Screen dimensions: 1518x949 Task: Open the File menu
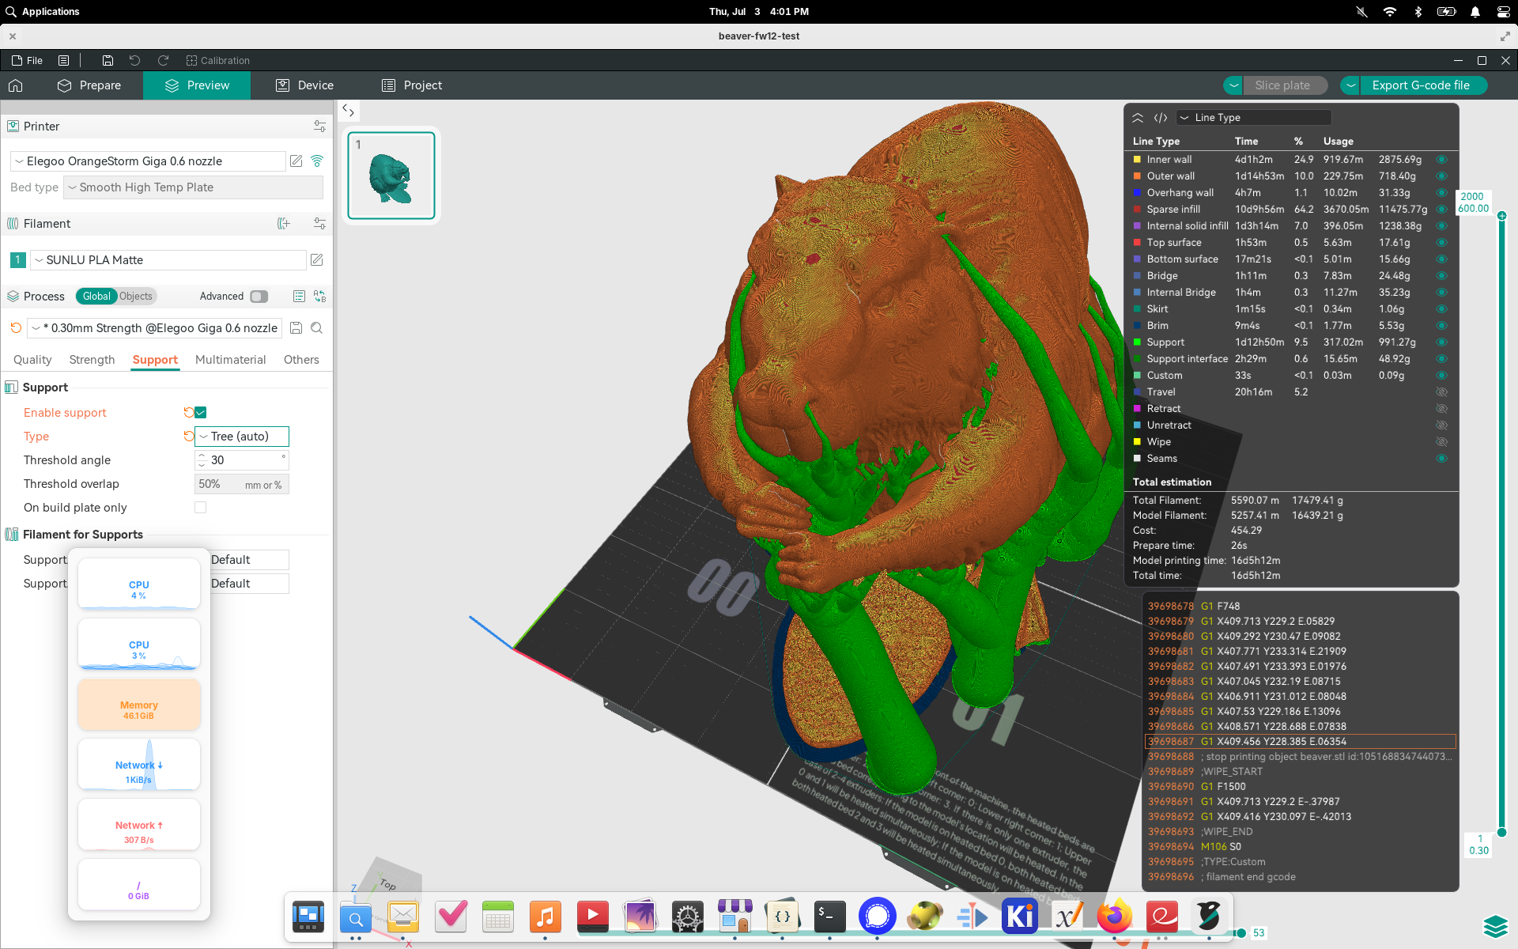point(27,60)
